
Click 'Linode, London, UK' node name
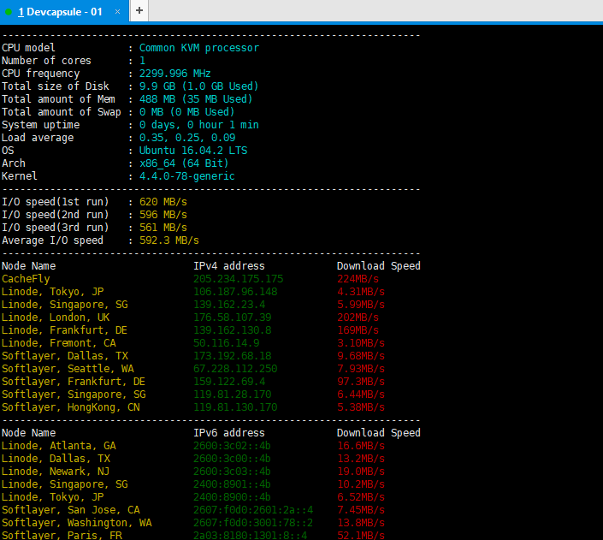pos(56,317)
